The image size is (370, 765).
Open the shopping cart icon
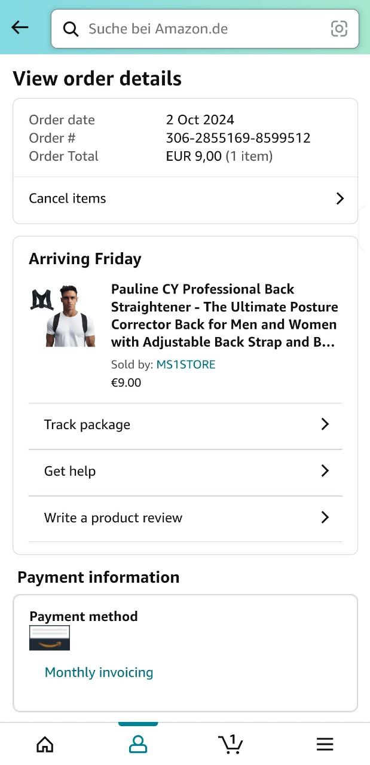(231, 744)
